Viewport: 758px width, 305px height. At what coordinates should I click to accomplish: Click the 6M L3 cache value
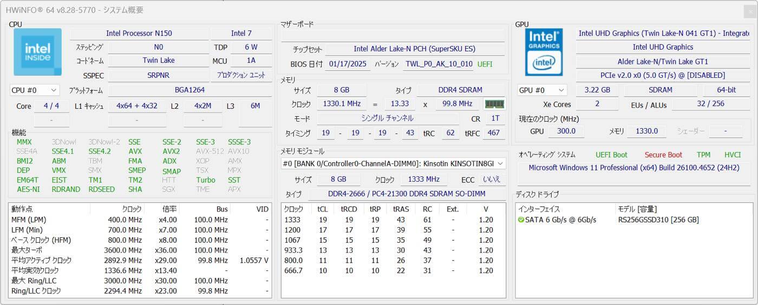coord(255,106)
